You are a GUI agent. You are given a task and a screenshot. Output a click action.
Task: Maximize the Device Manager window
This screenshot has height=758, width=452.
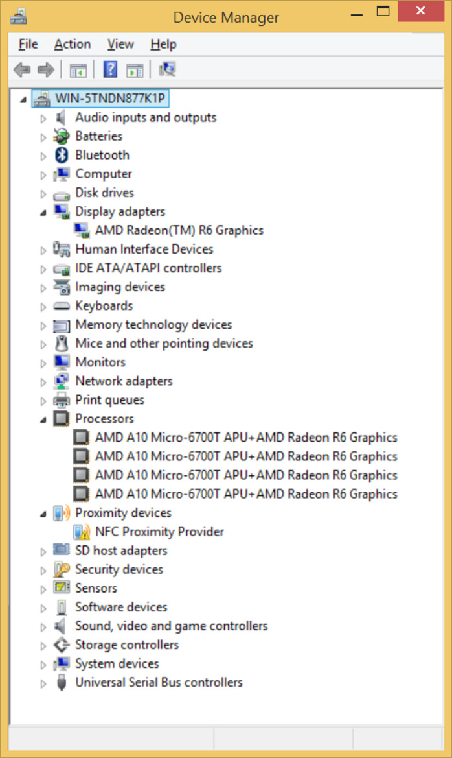[x=383, y=12]
